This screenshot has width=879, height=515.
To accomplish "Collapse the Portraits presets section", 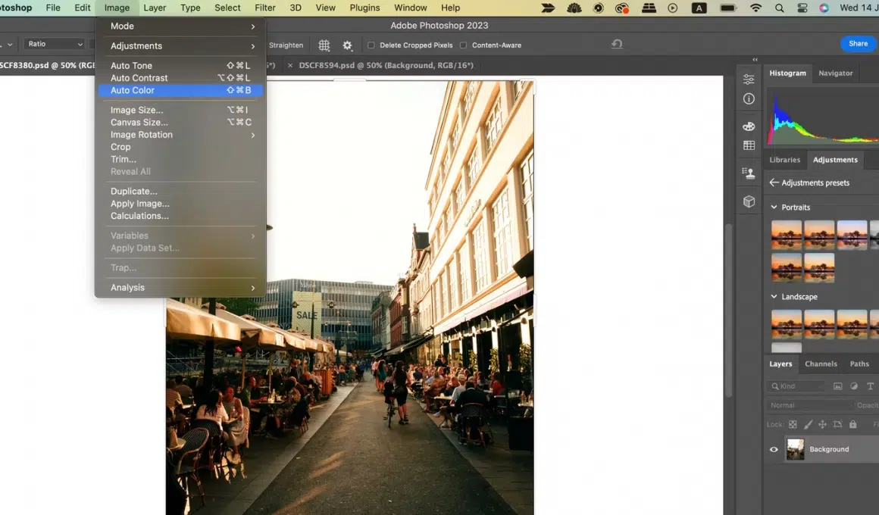I will tap(774, 208).
